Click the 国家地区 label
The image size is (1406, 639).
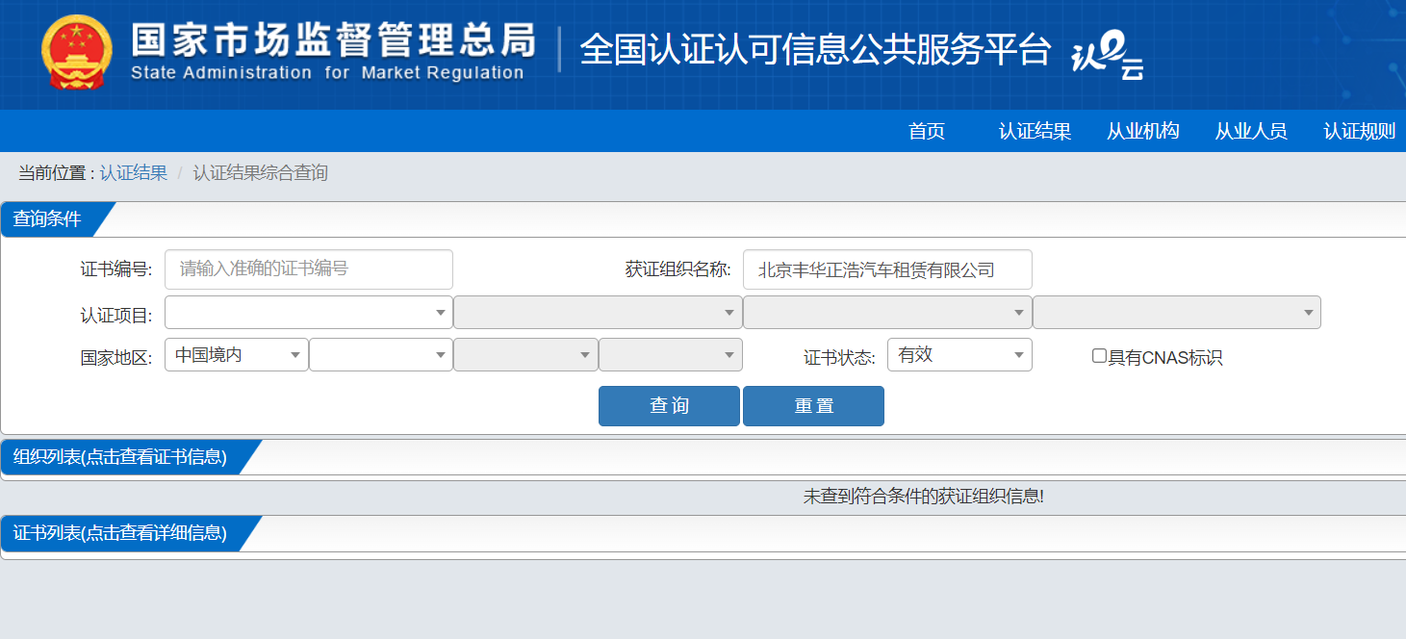(x=115, y=358)
